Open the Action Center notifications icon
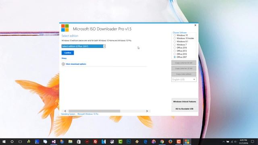The width and height of the screenshot is (258, 145). (252, 141)
